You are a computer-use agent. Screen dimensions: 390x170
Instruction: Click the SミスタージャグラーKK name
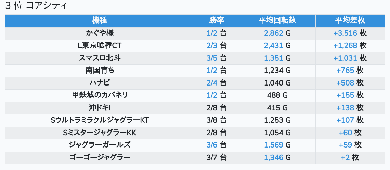(100, 133)
